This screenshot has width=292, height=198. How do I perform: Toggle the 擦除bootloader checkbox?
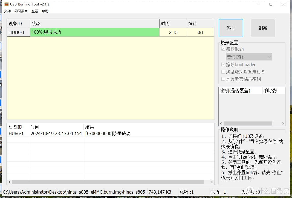coord(223,65)
